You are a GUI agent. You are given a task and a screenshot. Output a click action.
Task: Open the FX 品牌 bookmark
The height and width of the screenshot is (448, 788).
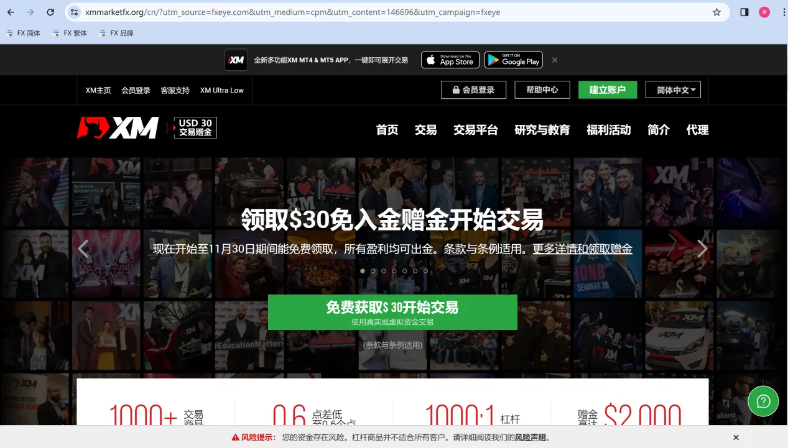pyautogui.click(x=116, y=33)
